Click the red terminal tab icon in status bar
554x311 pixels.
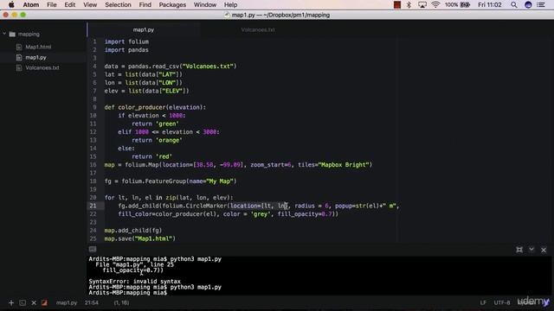44,303
